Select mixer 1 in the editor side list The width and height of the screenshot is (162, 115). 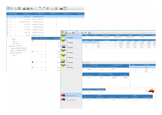(71, 95)
